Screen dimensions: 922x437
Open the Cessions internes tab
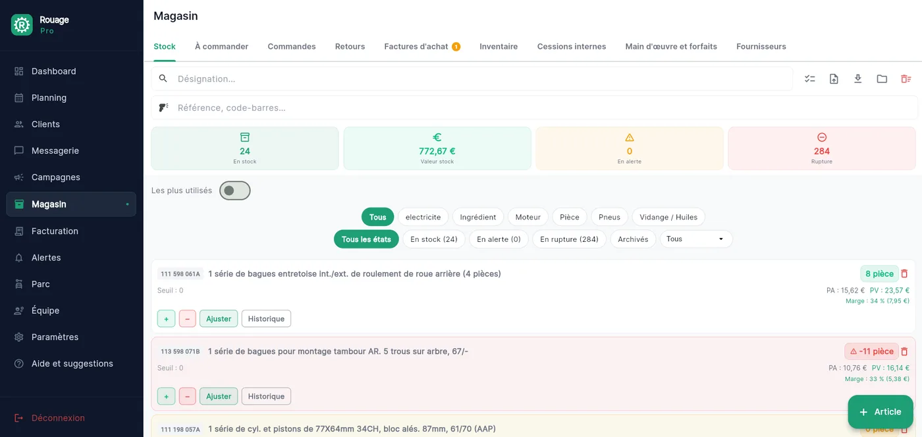coord(572,46)
